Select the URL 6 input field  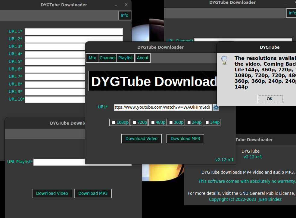coord(55,70)
